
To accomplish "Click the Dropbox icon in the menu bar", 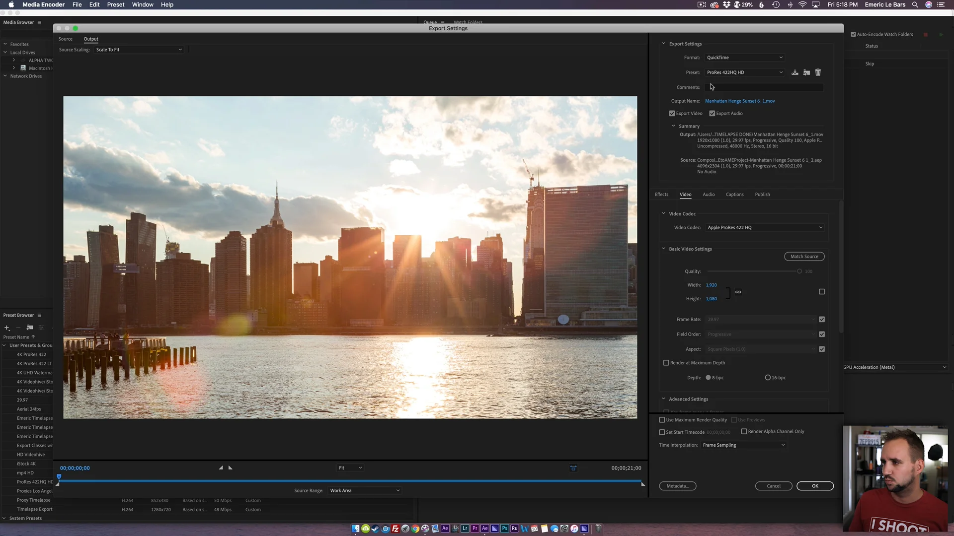I will pyautogui.click(x=726, y=4).
